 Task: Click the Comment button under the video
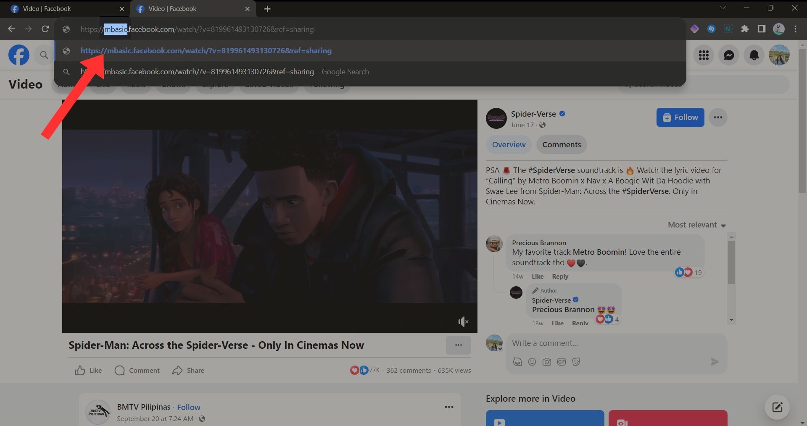(x=137, y=371)
